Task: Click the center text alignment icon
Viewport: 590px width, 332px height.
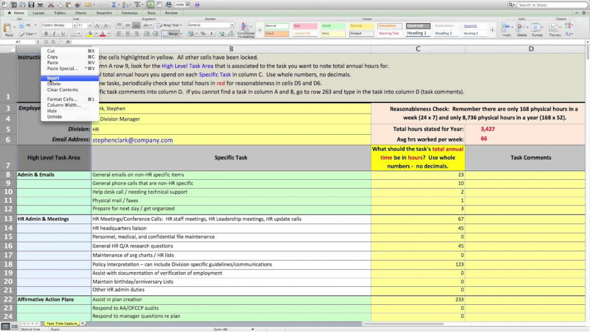Action: pyautogui.click(x=128, y=34)
